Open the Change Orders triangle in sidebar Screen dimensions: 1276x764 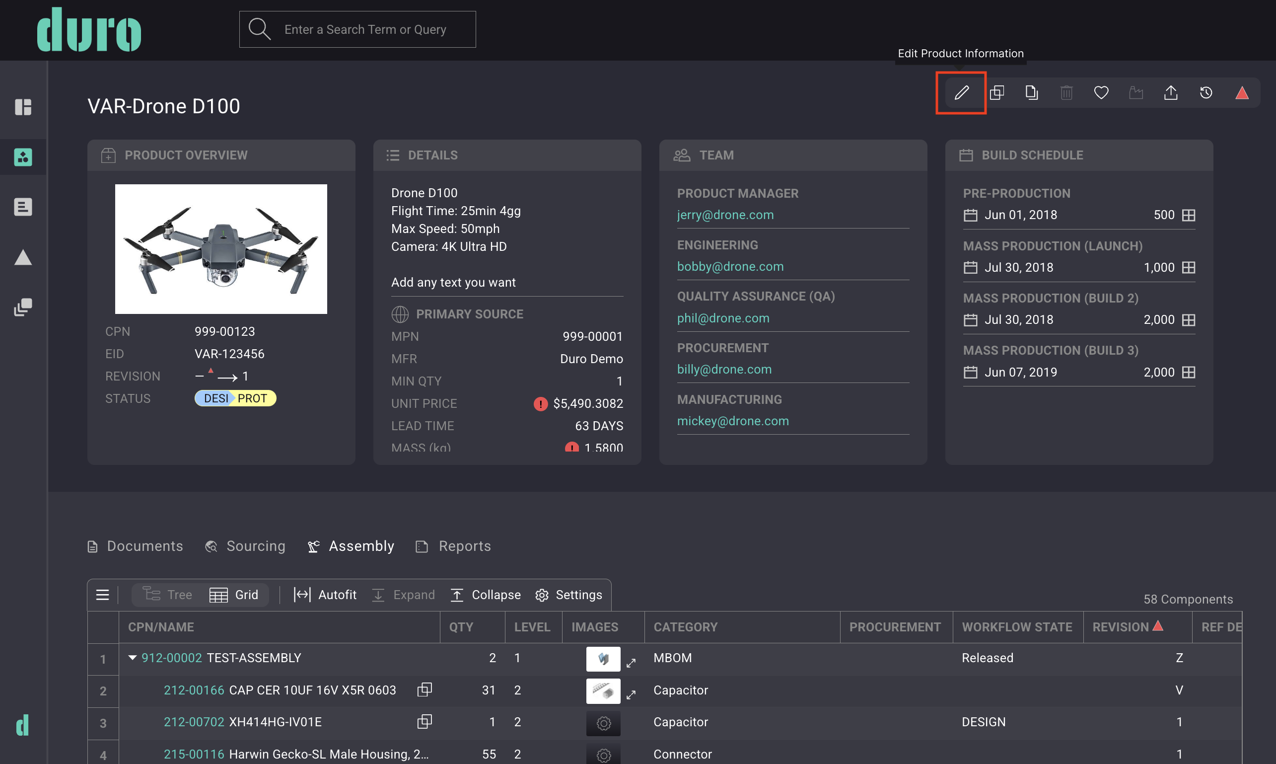click(x=23, y=257)
